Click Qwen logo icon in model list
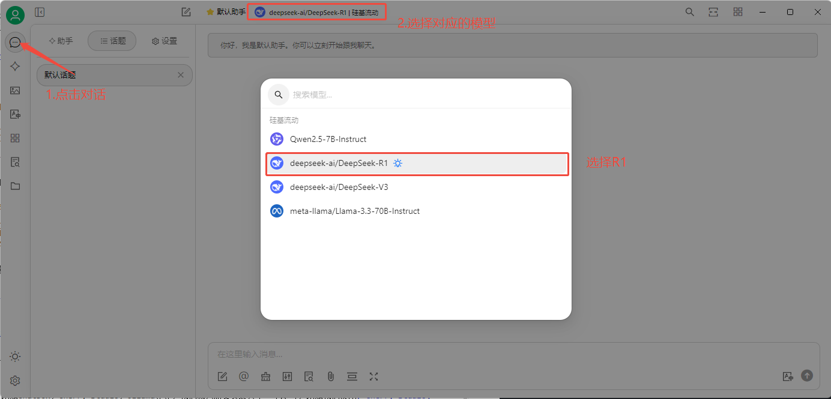 [x=277, y=139]
